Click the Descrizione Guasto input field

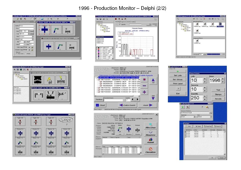coord(114,100)
